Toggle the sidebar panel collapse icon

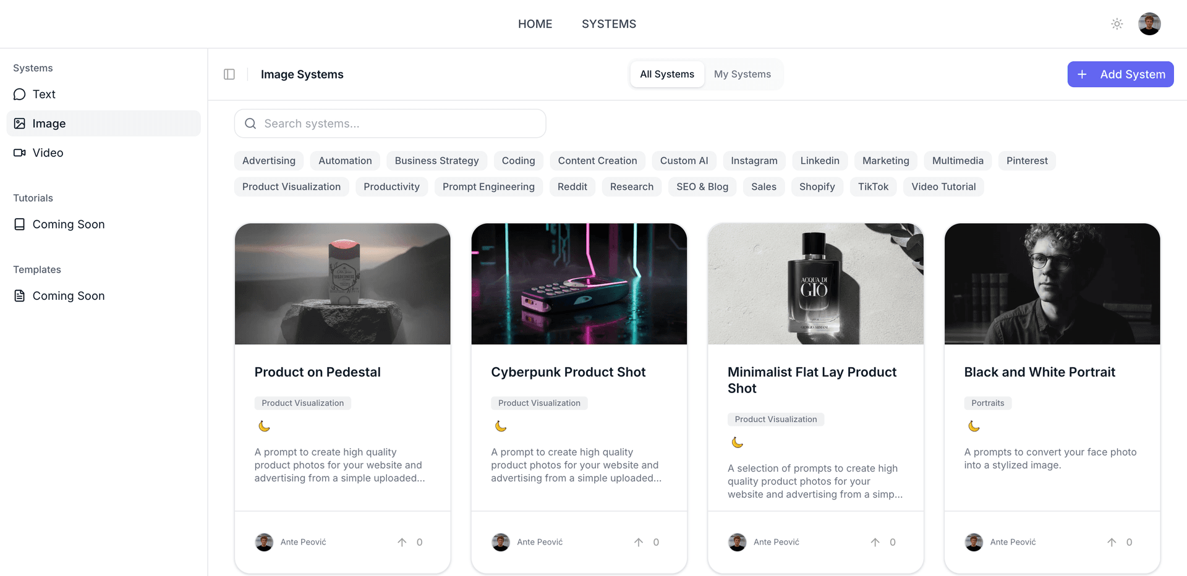coord(229,74)
